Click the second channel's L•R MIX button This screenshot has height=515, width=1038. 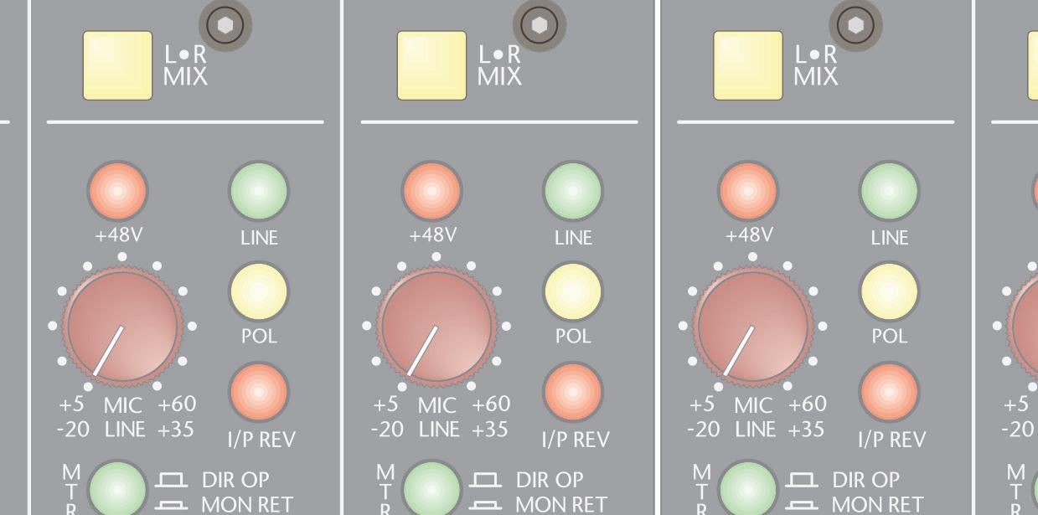(x=432, y=65)
